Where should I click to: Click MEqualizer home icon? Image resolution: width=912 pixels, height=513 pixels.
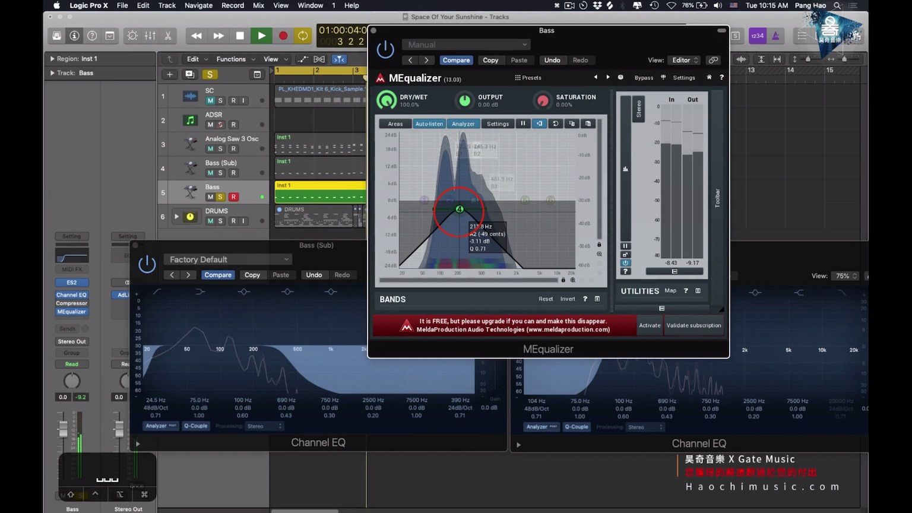click(709, 77)
